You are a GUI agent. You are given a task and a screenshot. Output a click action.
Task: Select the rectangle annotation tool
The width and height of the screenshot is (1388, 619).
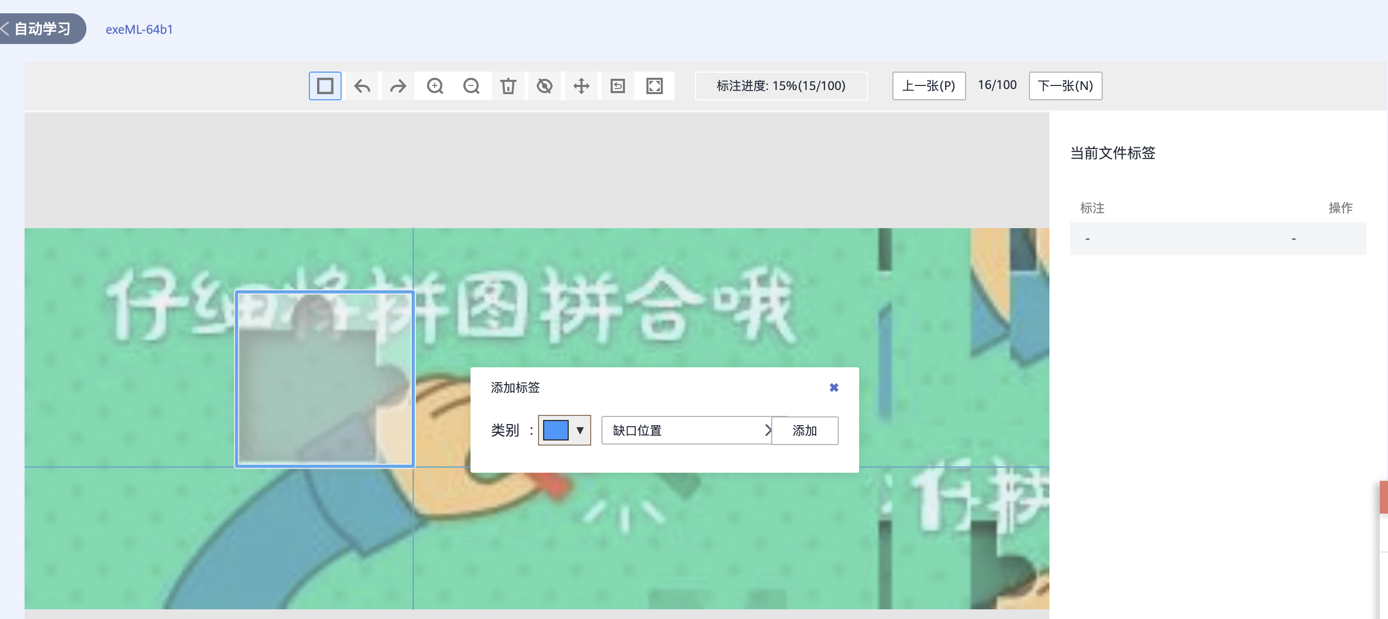pyautogui.click(x=325, y=86)
